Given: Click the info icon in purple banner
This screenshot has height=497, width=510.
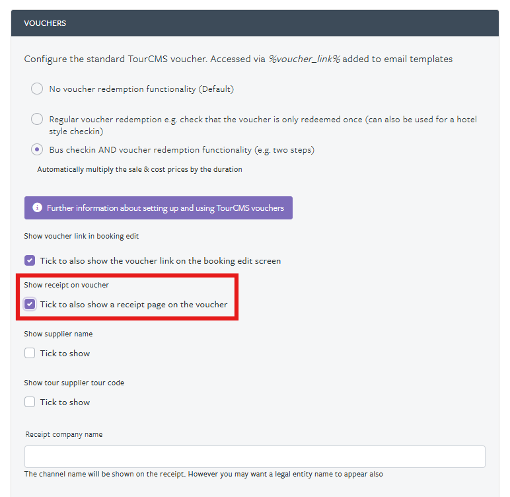Looking at the screenshot, I should tap(37, 208).
